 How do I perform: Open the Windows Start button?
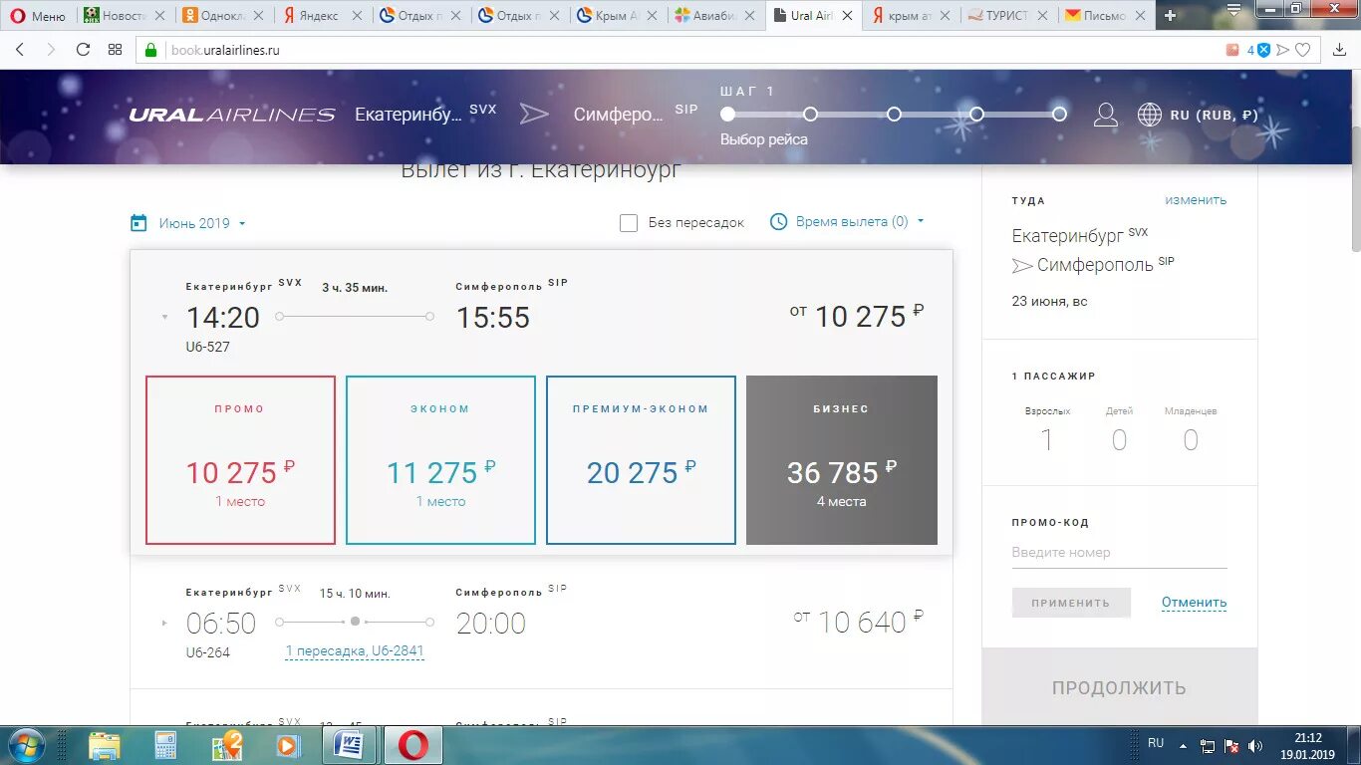tap(25, 745)
